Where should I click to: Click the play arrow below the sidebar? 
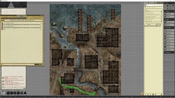click(x=165, y=94)
